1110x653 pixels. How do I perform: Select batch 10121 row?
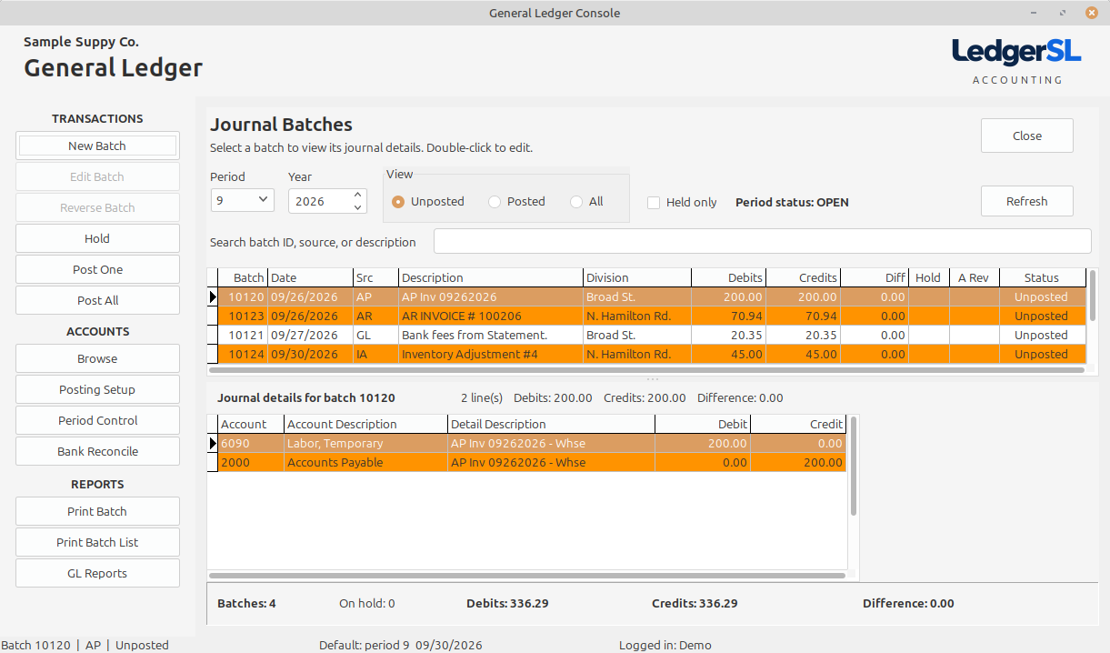coord(646,335)
